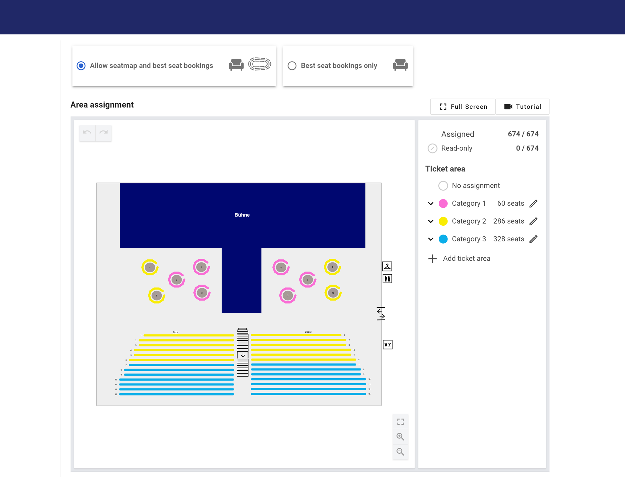
Task: Select Allow seatmap and best seat bookings
Action: coord(81,65)
